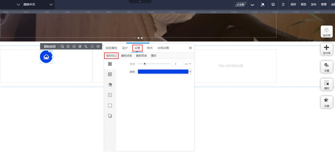Switch to mobile phone view icon
335x154 pixels.
(x=283, y=4)
